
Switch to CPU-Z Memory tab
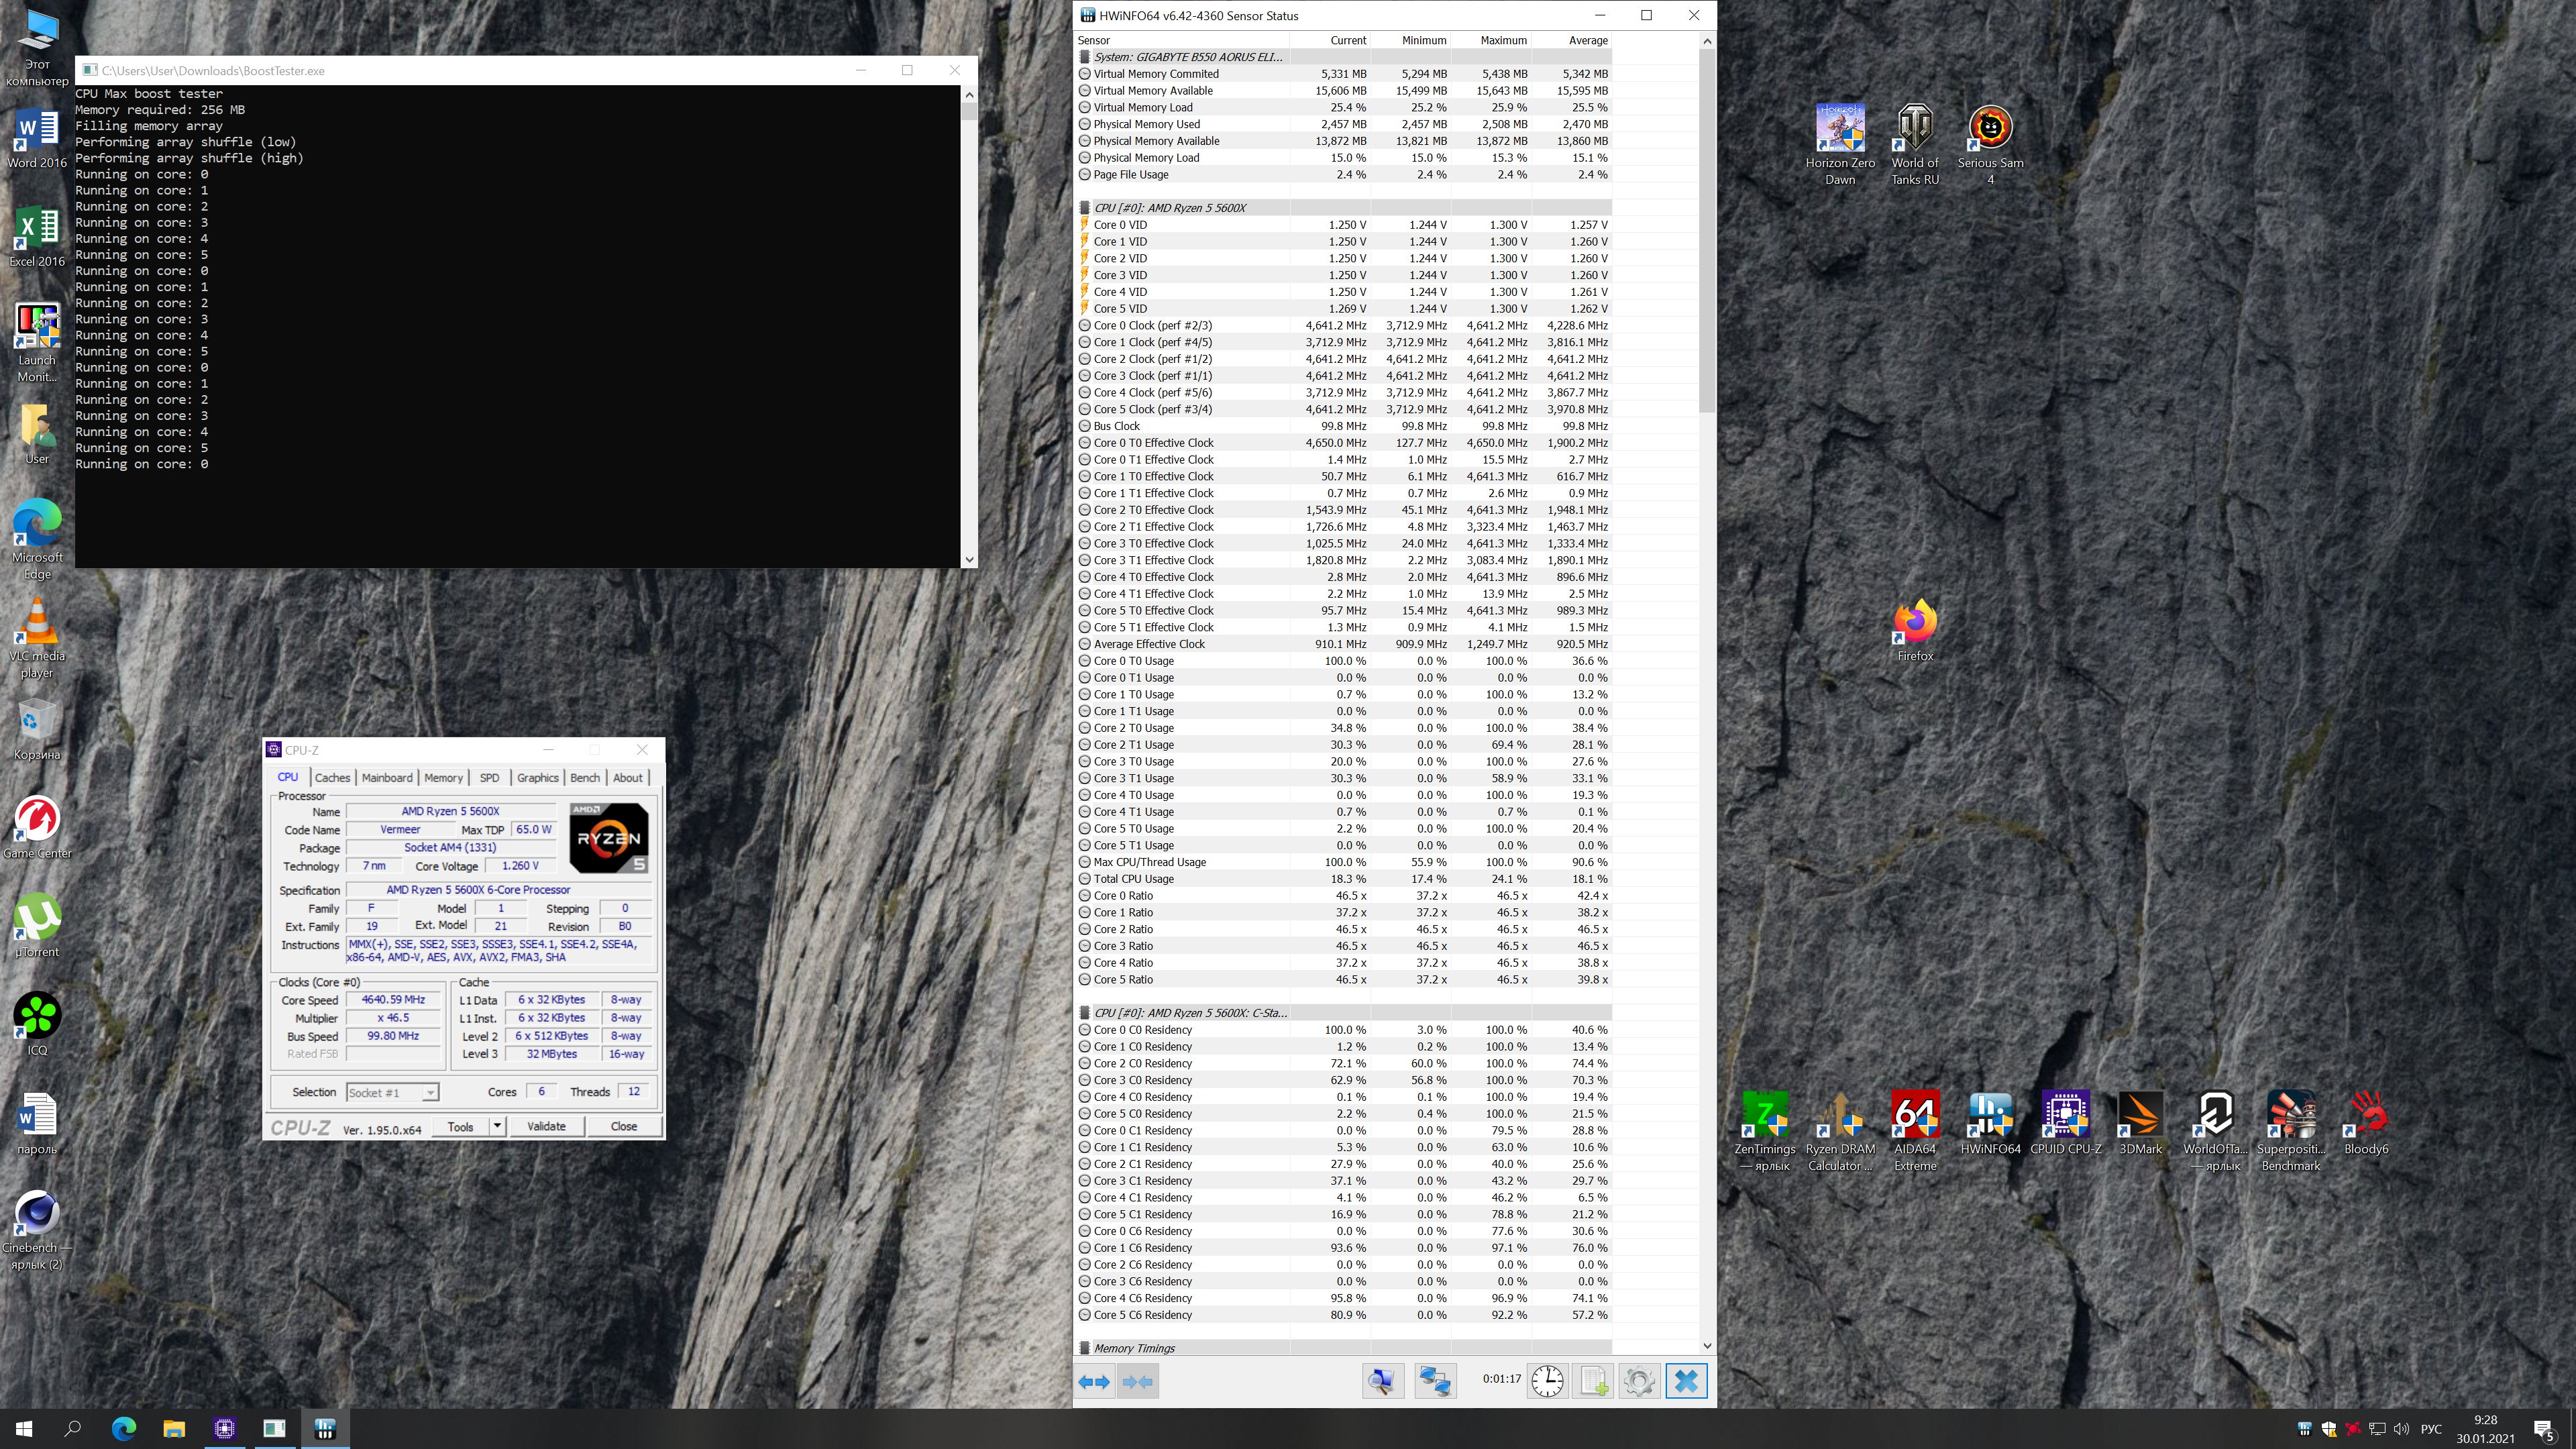tap(443, 778)
